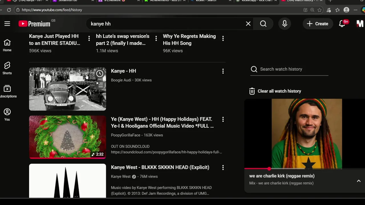Open Why Ye Regrets Making His HH Song

[189, 40]
